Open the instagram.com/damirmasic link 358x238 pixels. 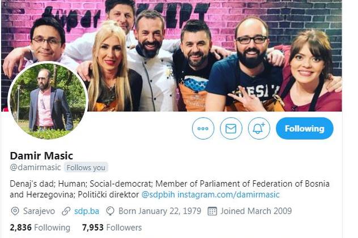coord(228,194)
